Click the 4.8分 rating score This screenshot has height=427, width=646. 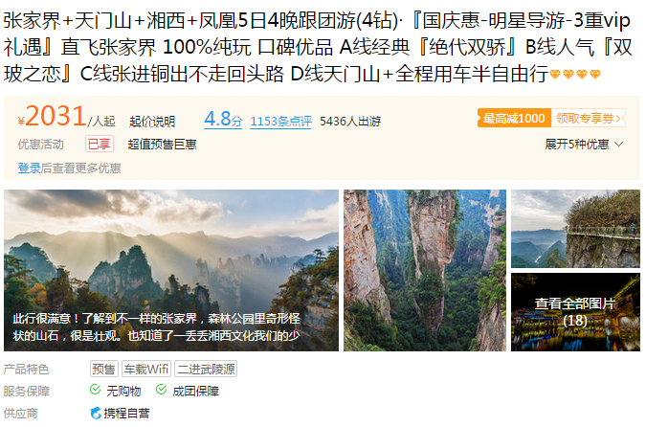click(223, 120)
